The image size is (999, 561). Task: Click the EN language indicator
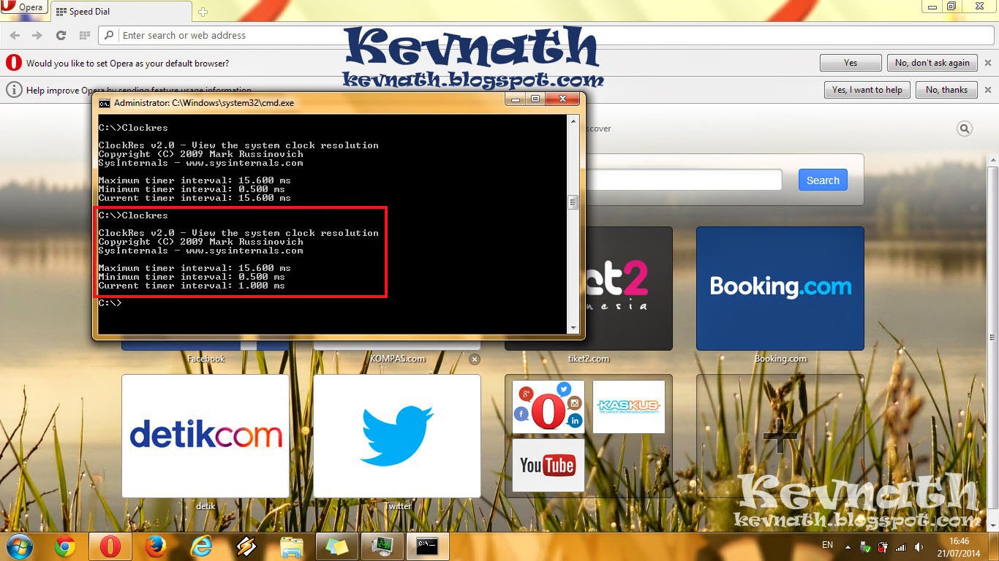[828, 545]
